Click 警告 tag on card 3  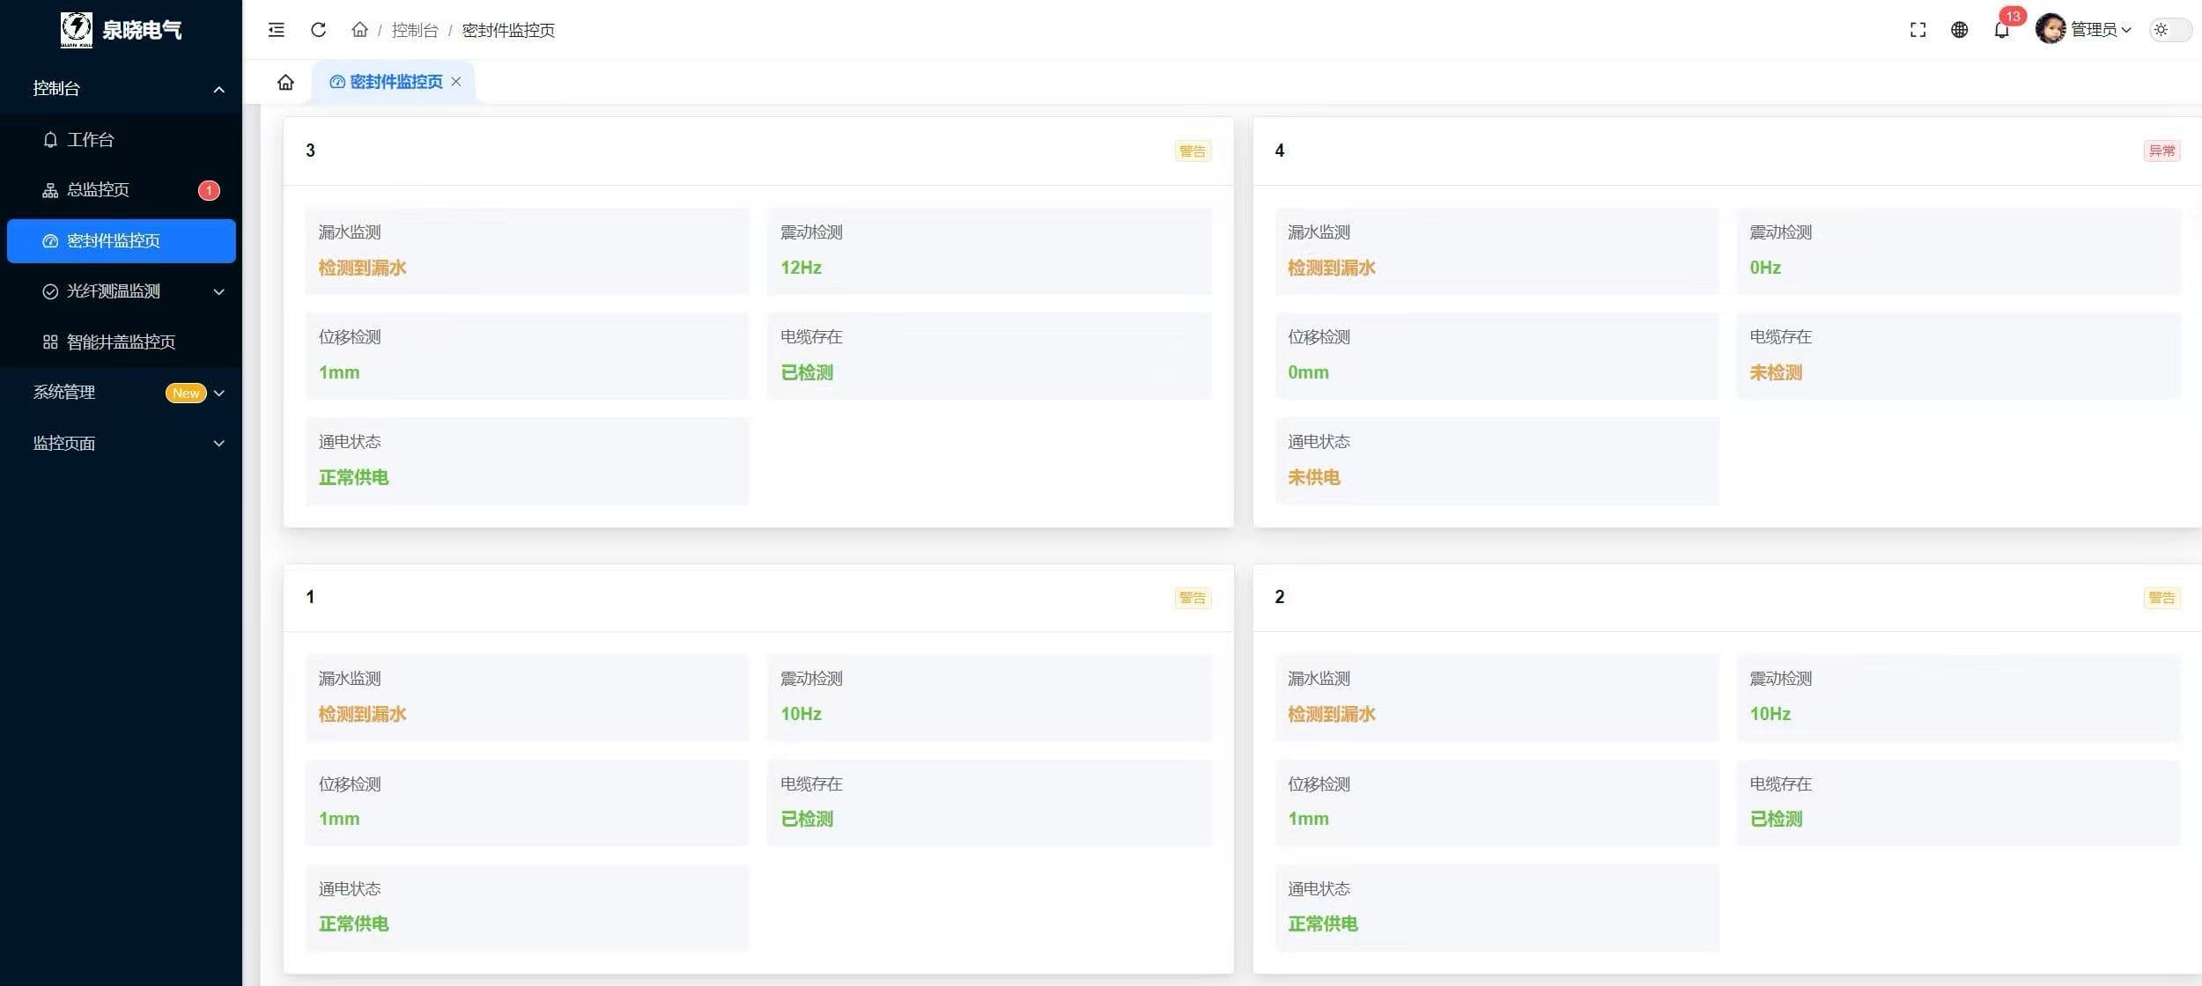coord(1193,151)
